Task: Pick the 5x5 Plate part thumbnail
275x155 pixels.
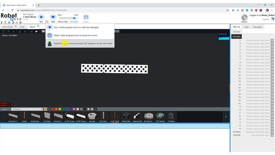Action: (x=47, y=117)
